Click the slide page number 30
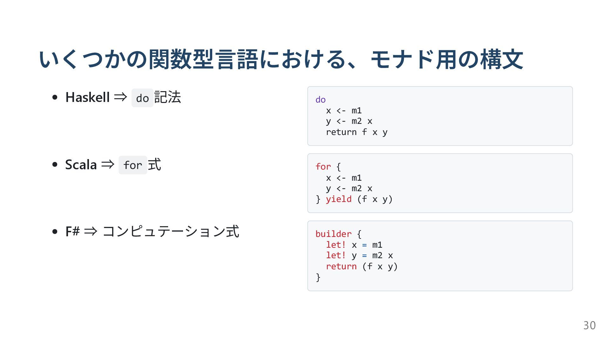Image resolution: width=610 pixels, height=343 pixels. click(x=589, y=326)
